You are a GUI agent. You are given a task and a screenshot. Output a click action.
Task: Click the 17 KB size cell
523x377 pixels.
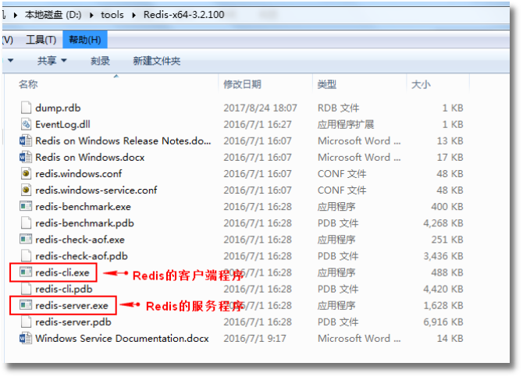[x=450, y=157]
